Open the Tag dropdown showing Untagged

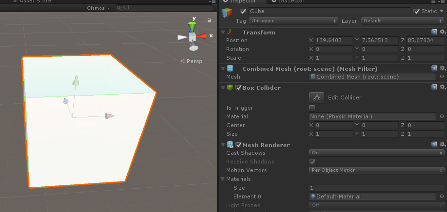coord(293,21)
